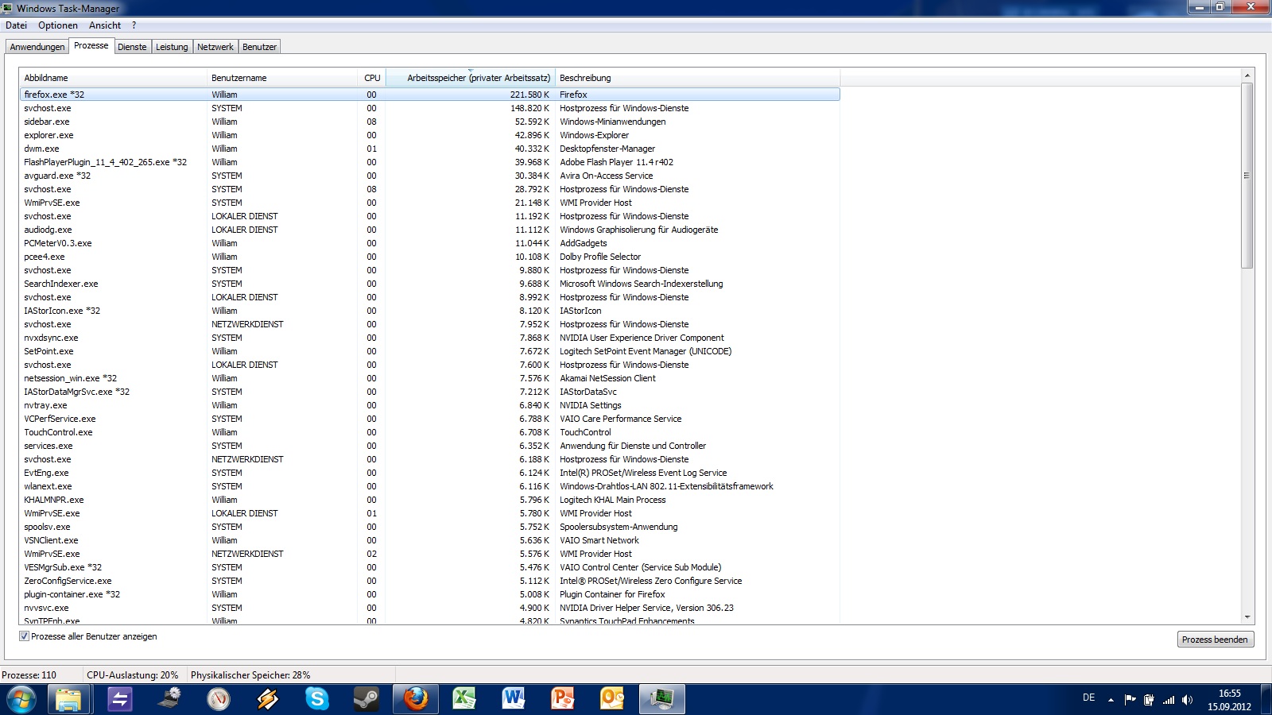Launch Steam from the taskbar
1272x715 pixels.
(366, 700)
